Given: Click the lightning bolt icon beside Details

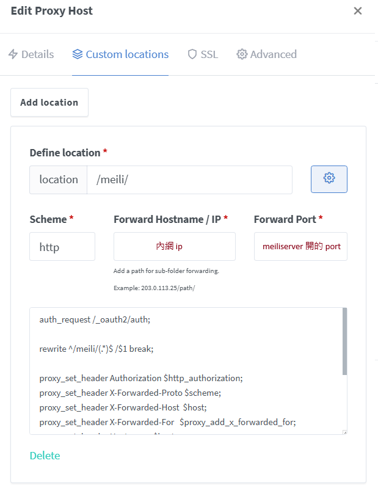Looking at the screenshot, I should coord(13,54).
